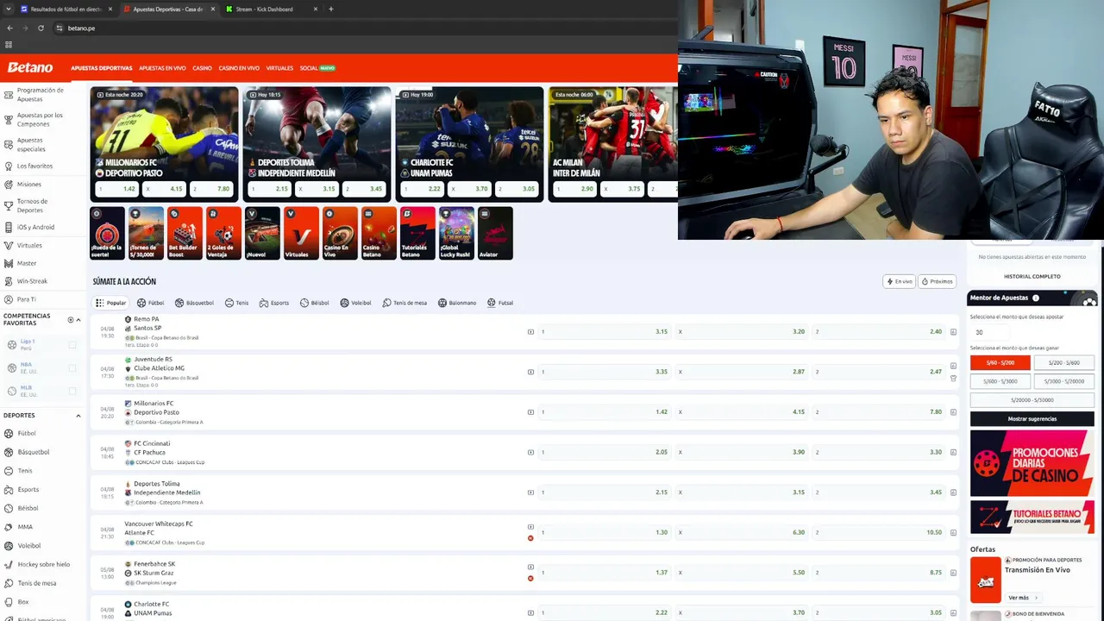Open the Para Ti profile icon
Viewport: 1104px width, 621px height.
click(9, 299)
